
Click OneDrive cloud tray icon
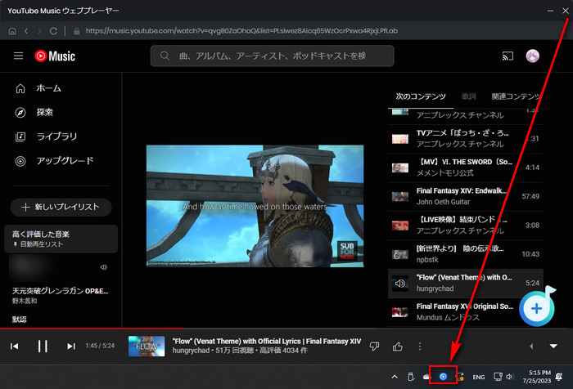tap(426, 377)
